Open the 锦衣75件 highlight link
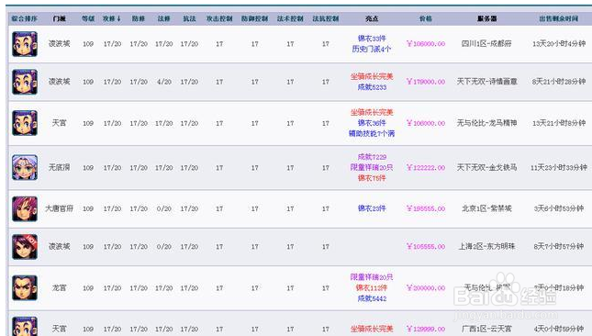The image size is (592, 336). pos(372,178)
